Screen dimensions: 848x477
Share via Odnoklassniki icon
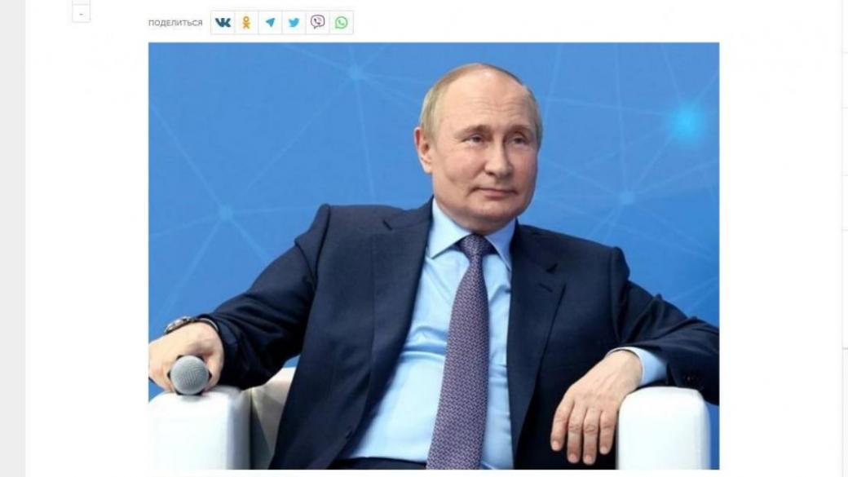coord(246,23)
